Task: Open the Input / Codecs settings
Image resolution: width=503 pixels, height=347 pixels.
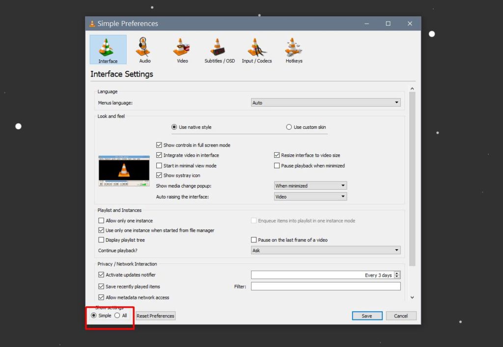Action: (x=256, y=49)
